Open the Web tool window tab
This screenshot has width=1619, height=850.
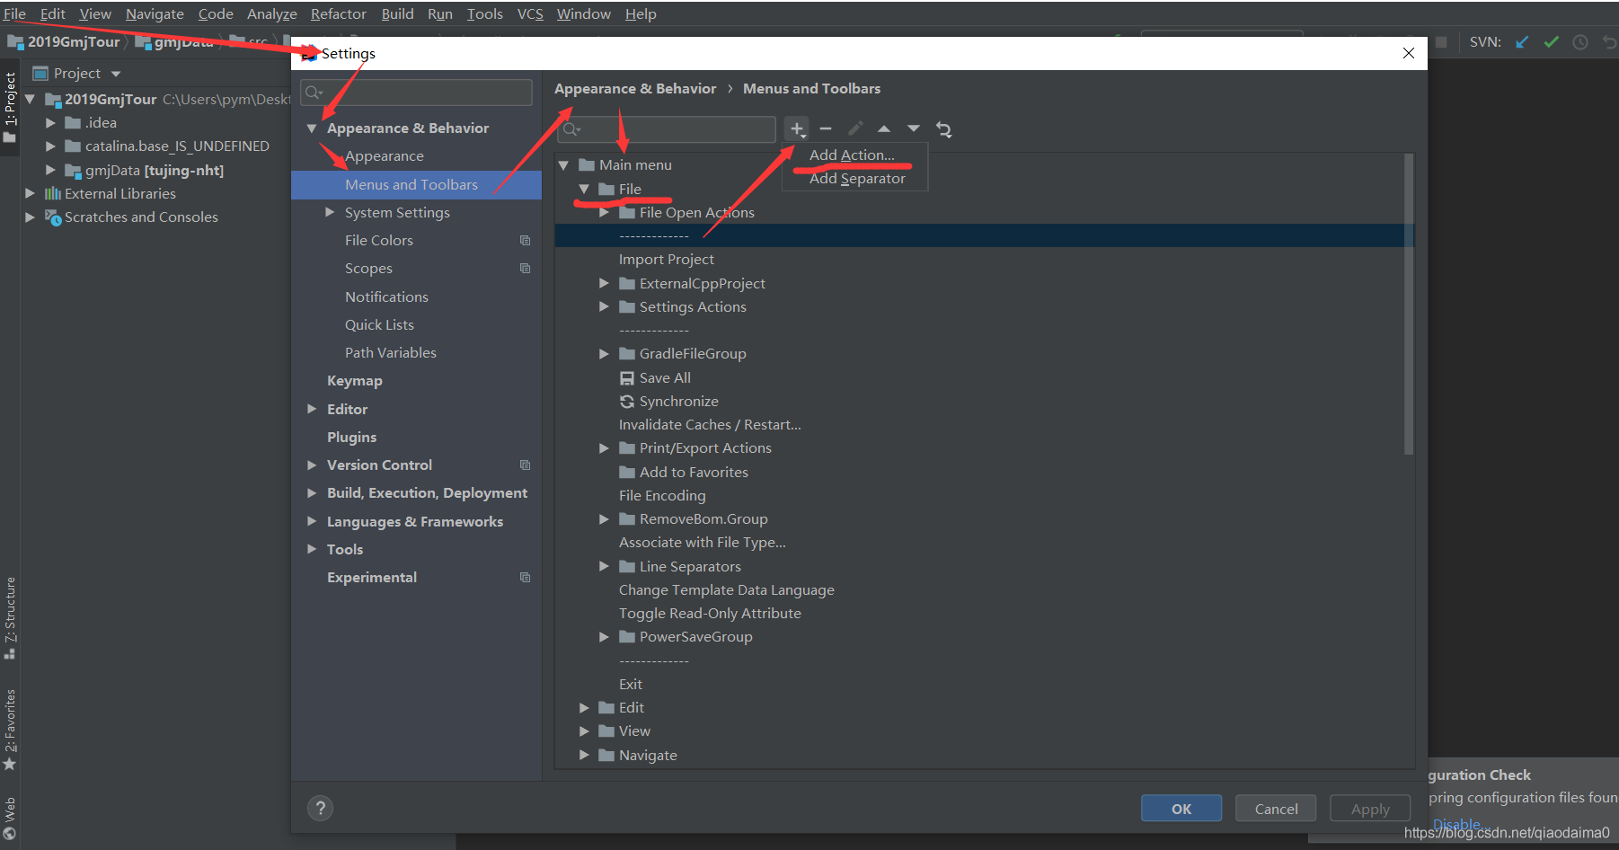[10, 819]
